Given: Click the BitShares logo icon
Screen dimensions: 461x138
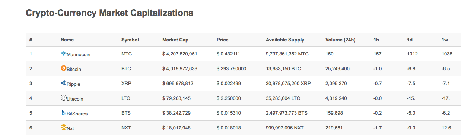Looking at the screenshot, I should [x=63, y=113].
